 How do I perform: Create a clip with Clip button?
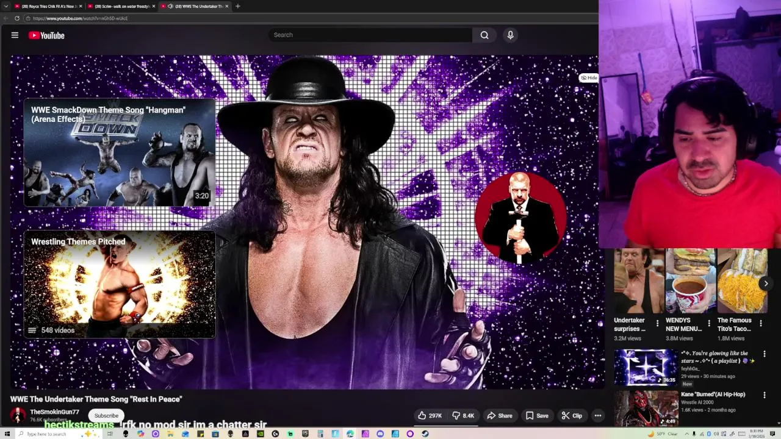572,416
